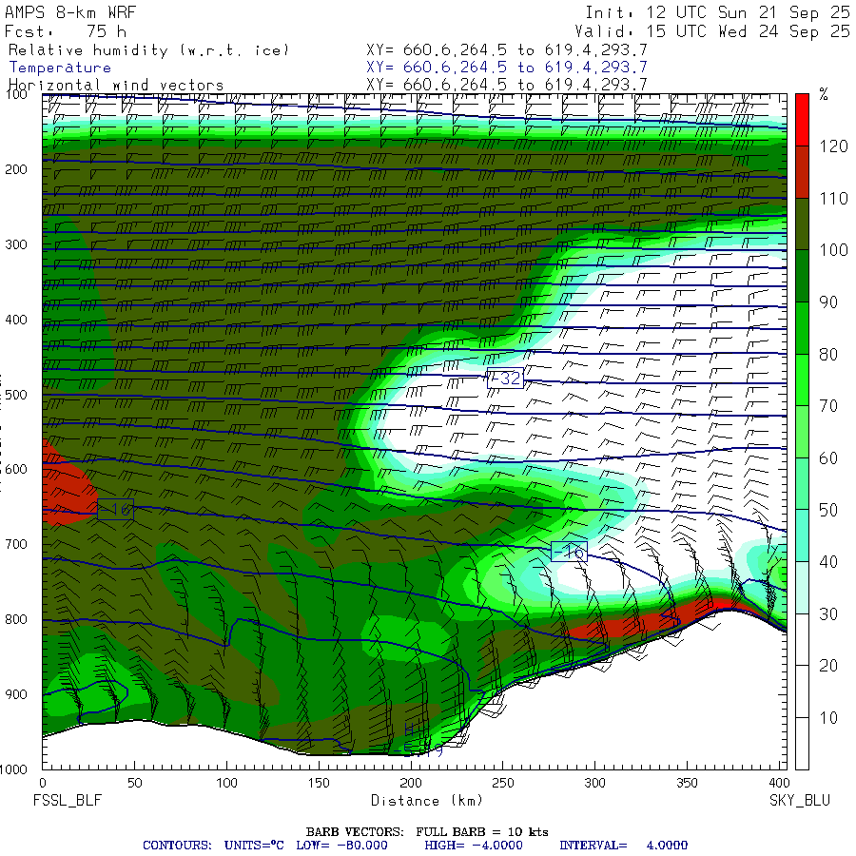Click the "BARB VECTORS: FULL BARB = 10 kts" note

427,831
